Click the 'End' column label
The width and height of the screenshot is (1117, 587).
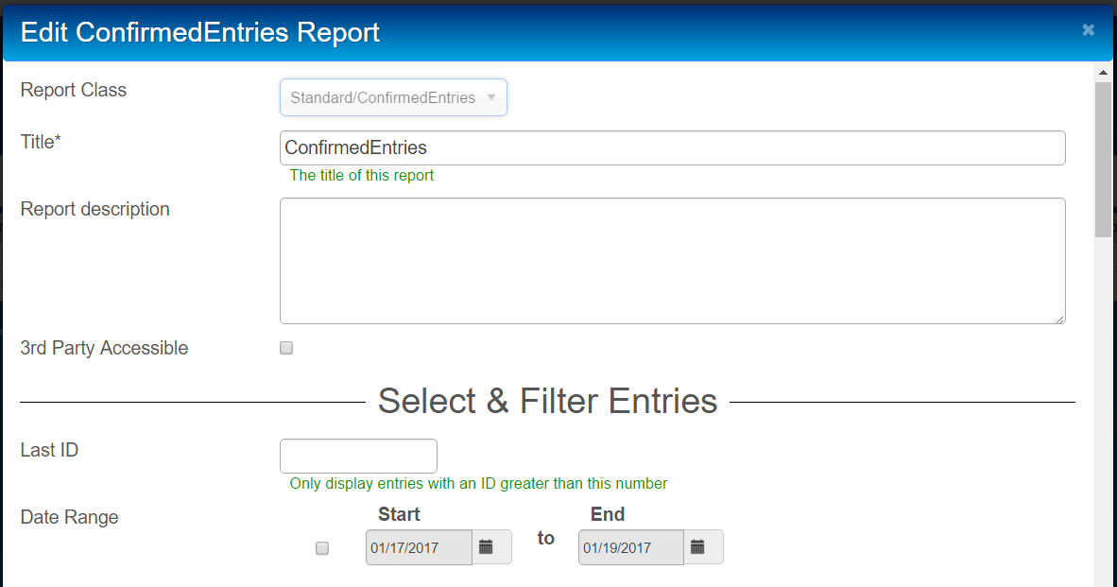(x=608, y=514)
